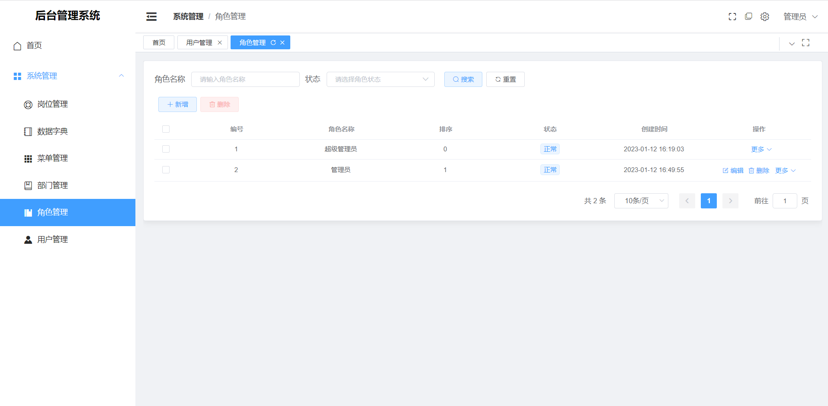Click the trash delete link in the 管理员 row

pyautogui.click(x=759, y=170)
